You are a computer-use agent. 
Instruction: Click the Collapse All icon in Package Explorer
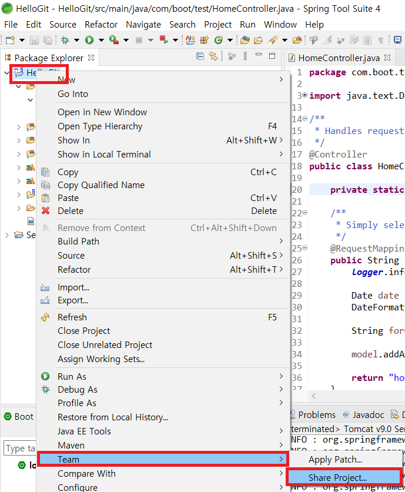[x=200, y=56]
